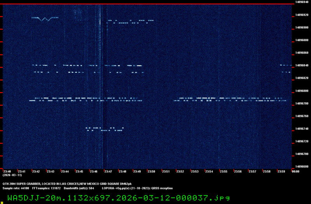Image resolution: width=311 pixels, height=204 pixels.
Task: Select the 14096920 frequency label
Action: (x=302, y=15)
